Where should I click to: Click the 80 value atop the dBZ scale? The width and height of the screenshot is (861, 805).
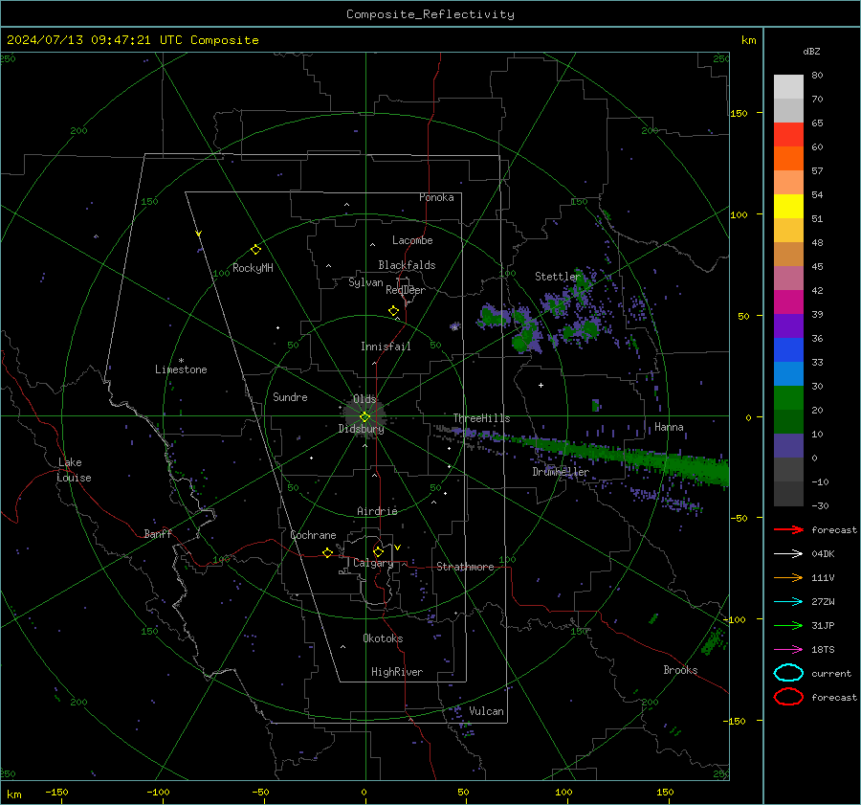817,75
